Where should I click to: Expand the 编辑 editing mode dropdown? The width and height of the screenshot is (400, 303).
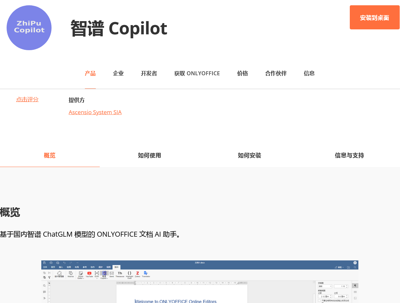pyautogui.click(x=339, y=267)
